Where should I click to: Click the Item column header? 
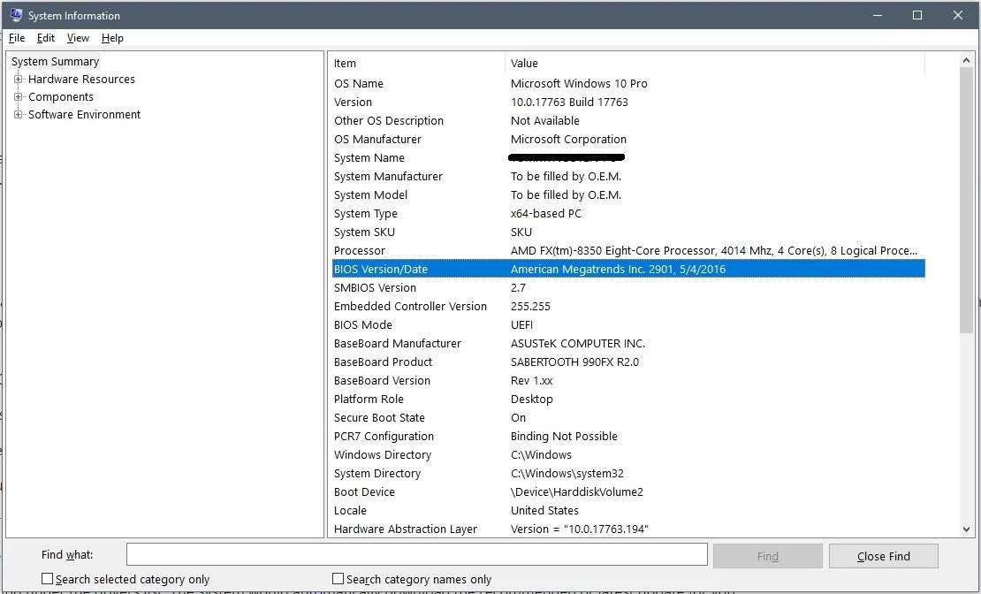(345, 63)
